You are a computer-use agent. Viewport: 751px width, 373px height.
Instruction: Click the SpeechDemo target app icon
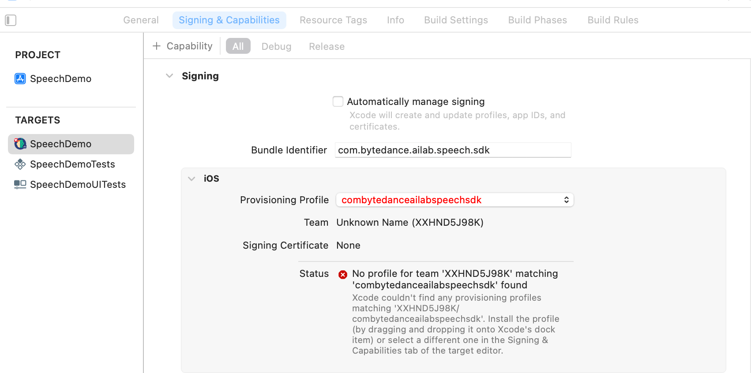(x=20, y=144)
